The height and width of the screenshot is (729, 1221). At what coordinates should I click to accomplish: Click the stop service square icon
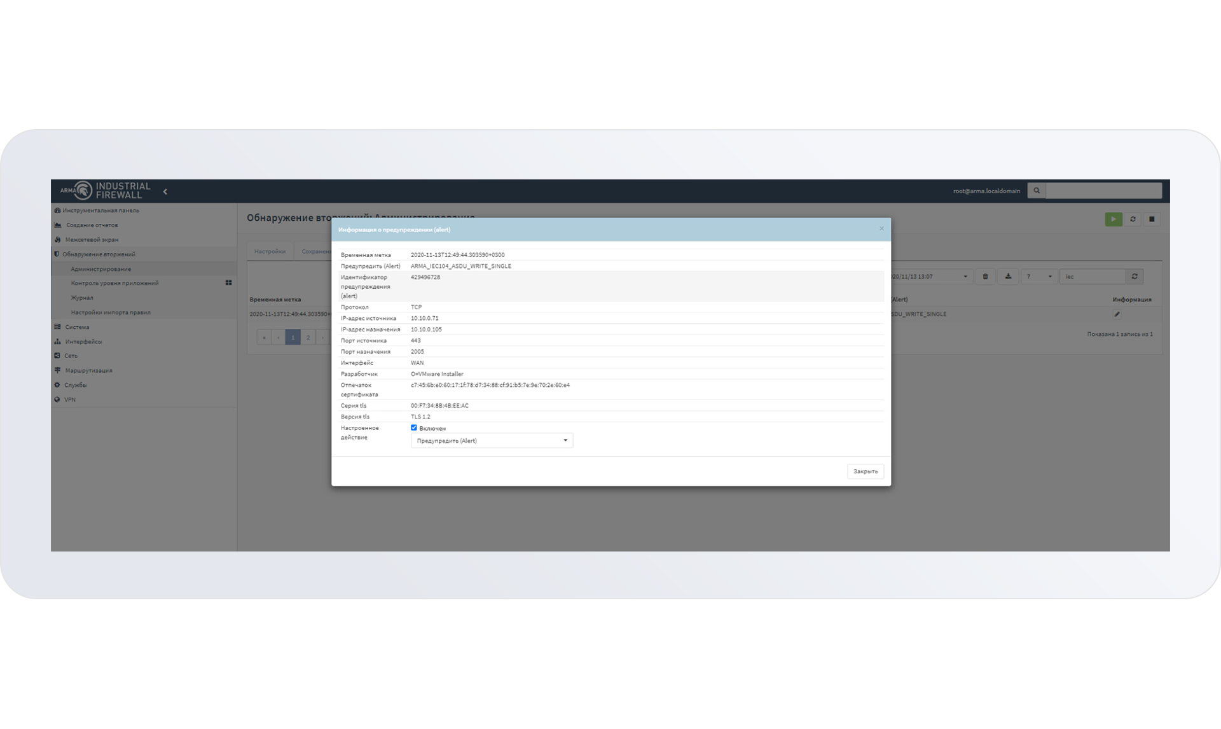pos(1152,219)
